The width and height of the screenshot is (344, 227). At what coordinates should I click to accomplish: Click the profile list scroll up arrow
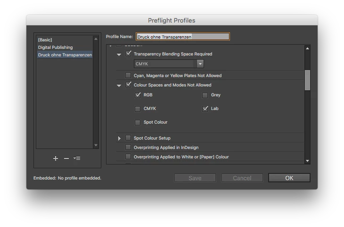[96, 39]
